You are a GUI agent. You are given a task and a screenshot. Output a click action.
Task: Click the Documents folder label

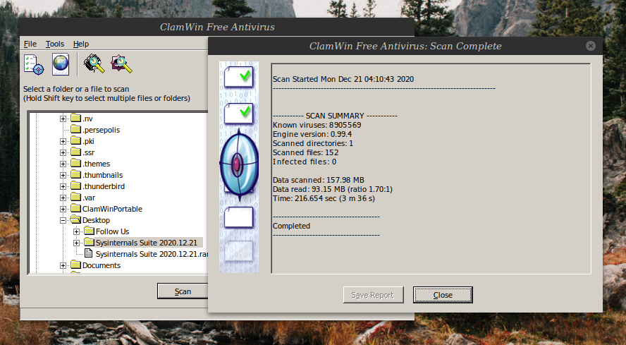[102, 265]
